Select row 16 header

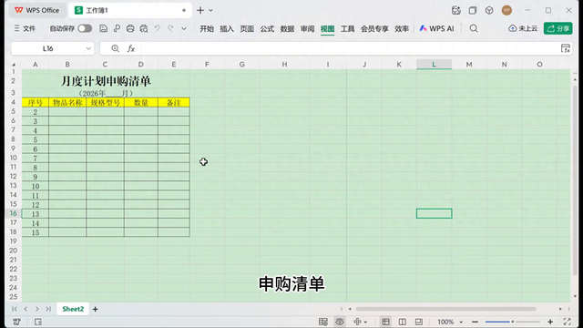[x=14, y=213]
